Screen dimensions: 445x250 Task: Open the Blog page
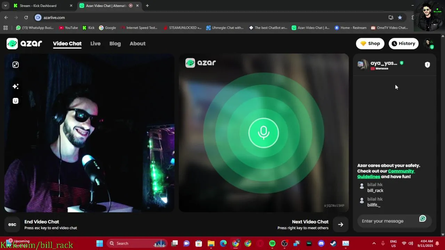(x=115, y=43)
